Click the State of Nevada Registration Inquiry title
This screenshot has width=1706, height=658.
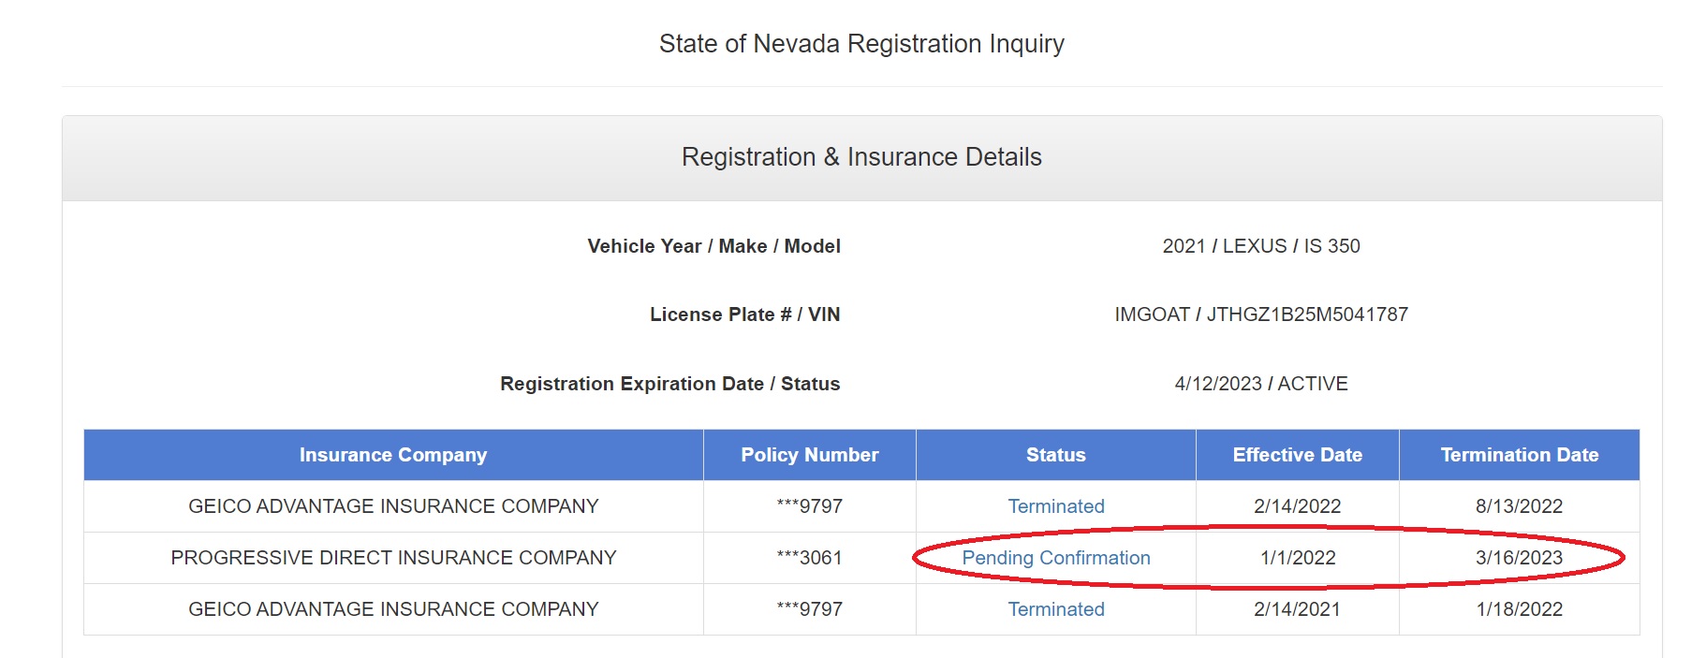[x=861, y=44]
